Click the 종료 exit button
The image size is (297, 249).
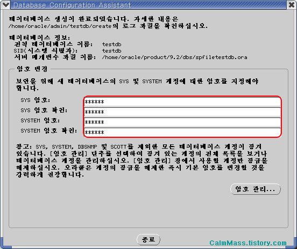tap(148, 239)
